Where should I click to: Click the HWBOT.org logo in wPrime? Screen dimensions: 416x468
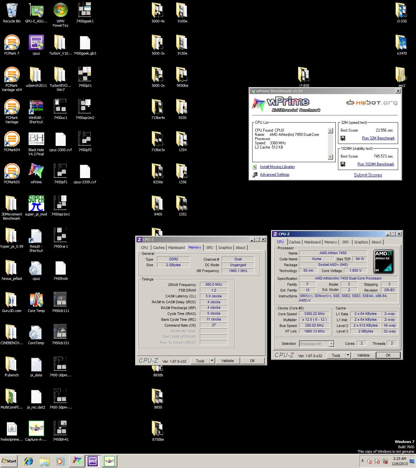tap(371, 103)
